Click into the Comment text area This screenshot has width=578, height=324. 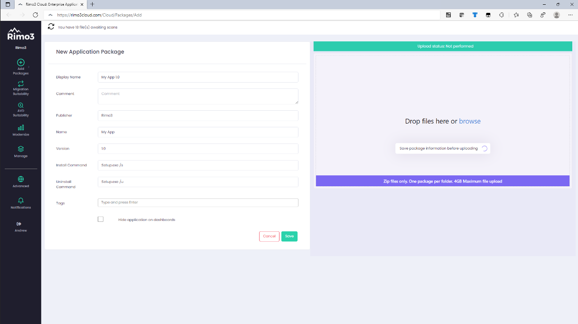198,96
